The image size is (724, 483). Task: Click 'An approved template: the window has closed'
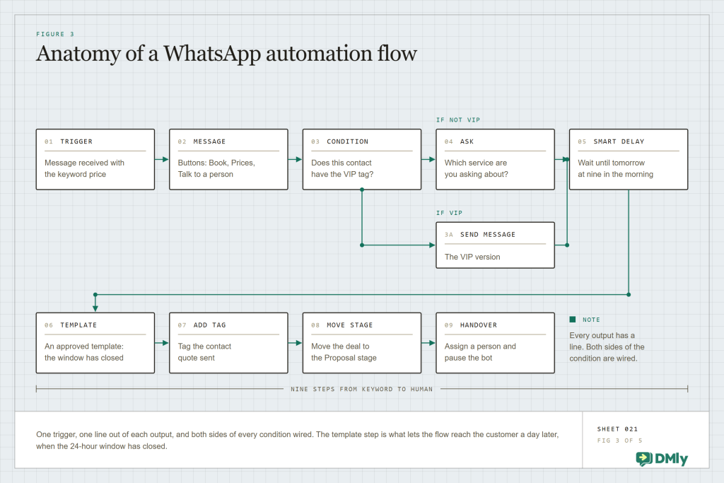[84, 352]
